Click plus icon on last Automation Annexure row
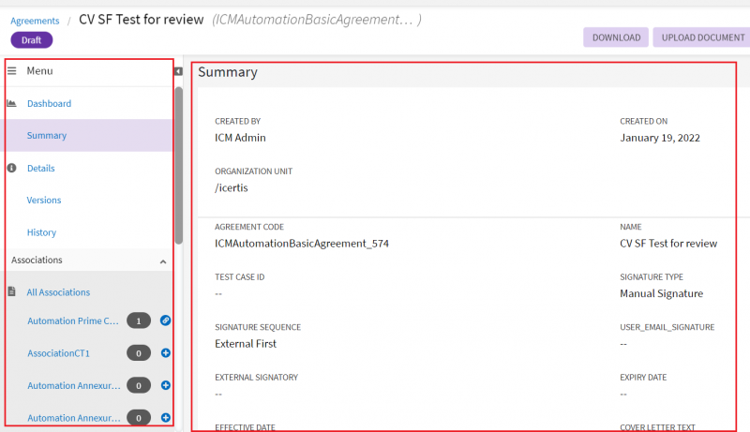Screen dimensions: 750x432 [165, 417]
